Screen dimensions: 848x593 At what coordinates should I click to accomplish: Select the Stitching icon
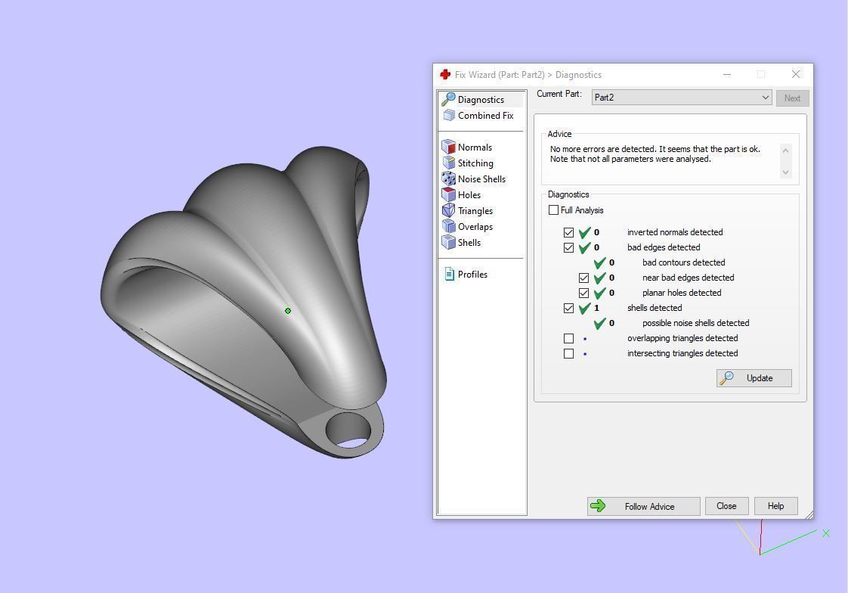click(449, 163)
